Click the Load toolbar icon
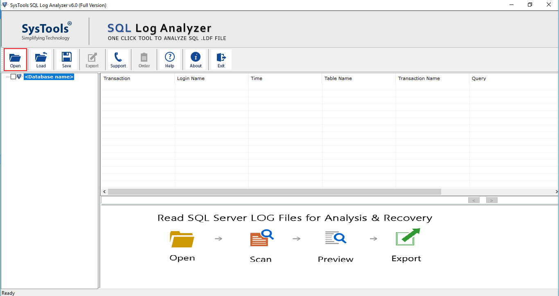 click(x=41, y=60)
